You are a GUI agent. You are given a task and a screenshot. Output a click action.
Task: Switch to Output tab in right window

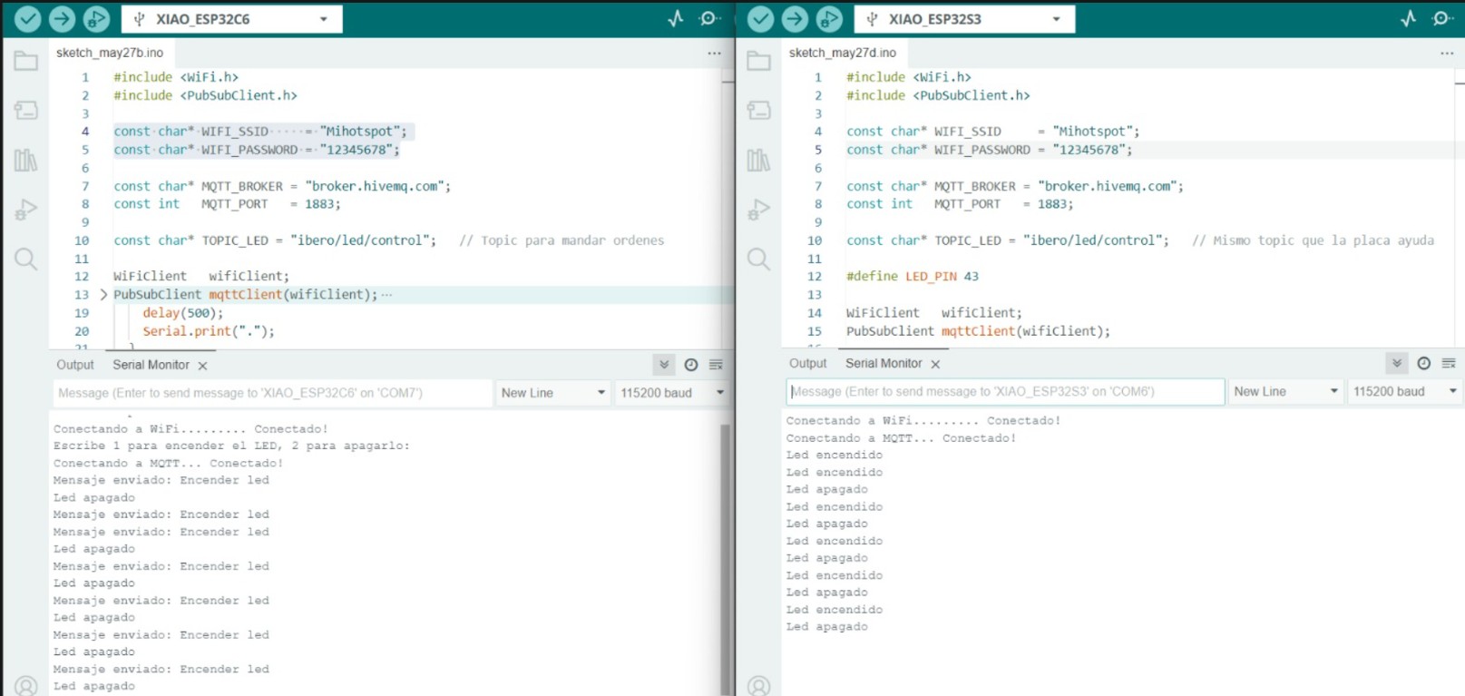[x=808, y=363]
